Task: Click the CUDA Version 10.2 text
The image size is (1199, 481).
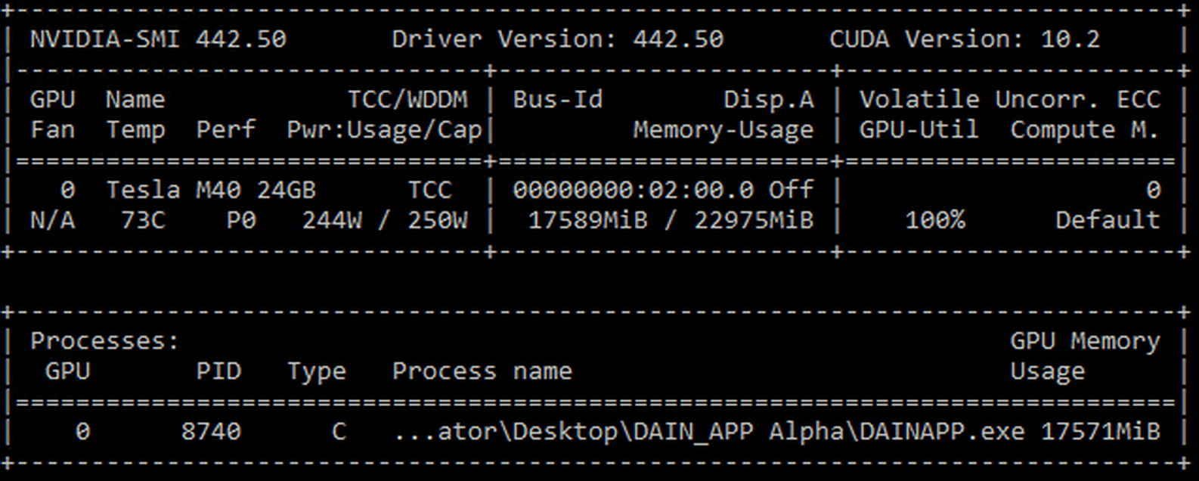Action: point(964,39)
